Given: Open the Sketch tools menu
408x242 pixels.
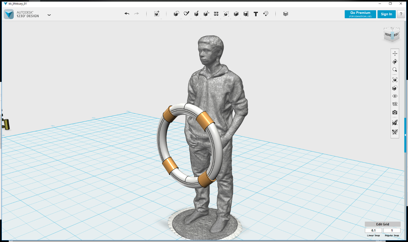Looking at the screenshot, I should pyautogui.click(x=186, y=14).
